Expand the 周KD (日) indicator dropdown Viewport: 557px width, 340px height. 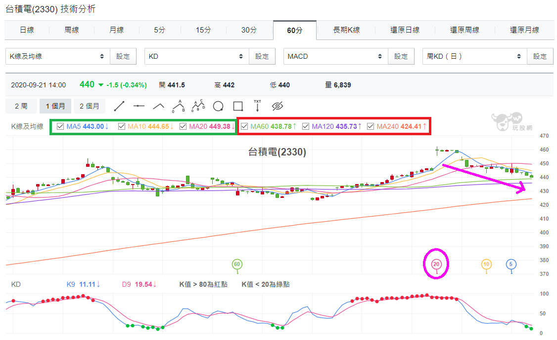click(x=474, y=56)
